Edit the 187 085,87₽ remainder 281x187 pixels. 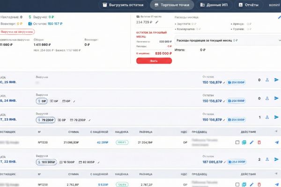click(x=224, y=162)
